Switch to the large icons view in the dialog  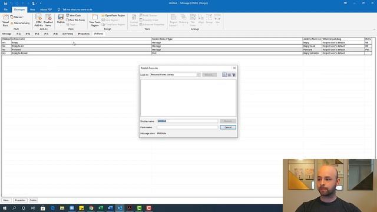[224, 75]
